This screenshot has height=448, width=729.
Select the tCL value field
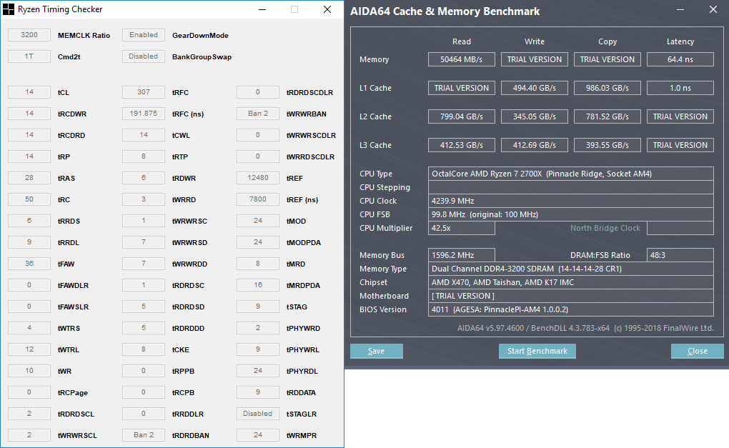coord(29,92)
